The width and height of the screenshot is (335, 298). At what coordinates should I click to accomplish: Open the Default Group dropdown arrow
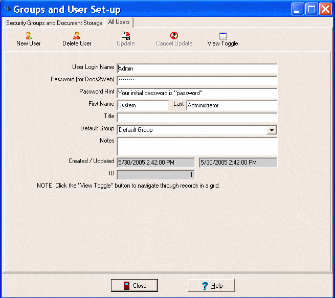(272, 130)
